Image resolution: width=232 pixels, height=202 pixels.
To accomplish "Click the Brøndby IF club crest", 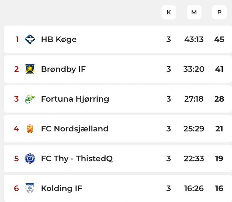I will click(30, 69).
